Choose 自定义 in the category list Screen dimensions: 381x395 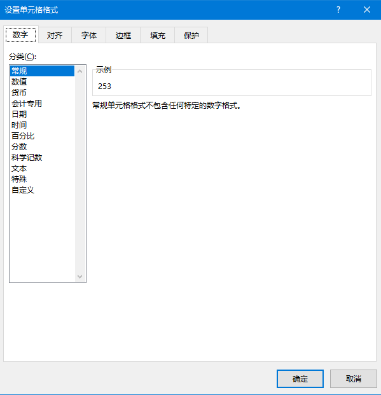(x=42, y=190)
